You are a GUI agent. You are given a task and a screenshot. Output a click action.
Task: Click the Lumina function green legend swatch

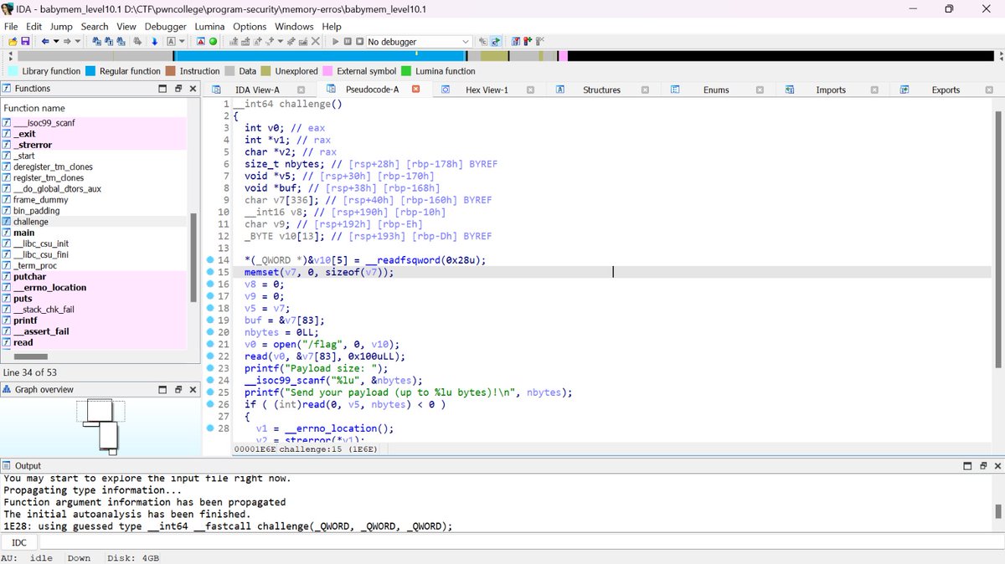pos(407,71)
